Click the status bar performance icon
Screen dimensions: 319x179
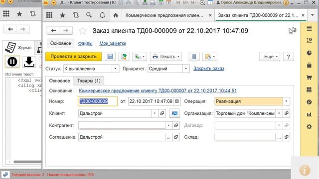click(5, 175)
